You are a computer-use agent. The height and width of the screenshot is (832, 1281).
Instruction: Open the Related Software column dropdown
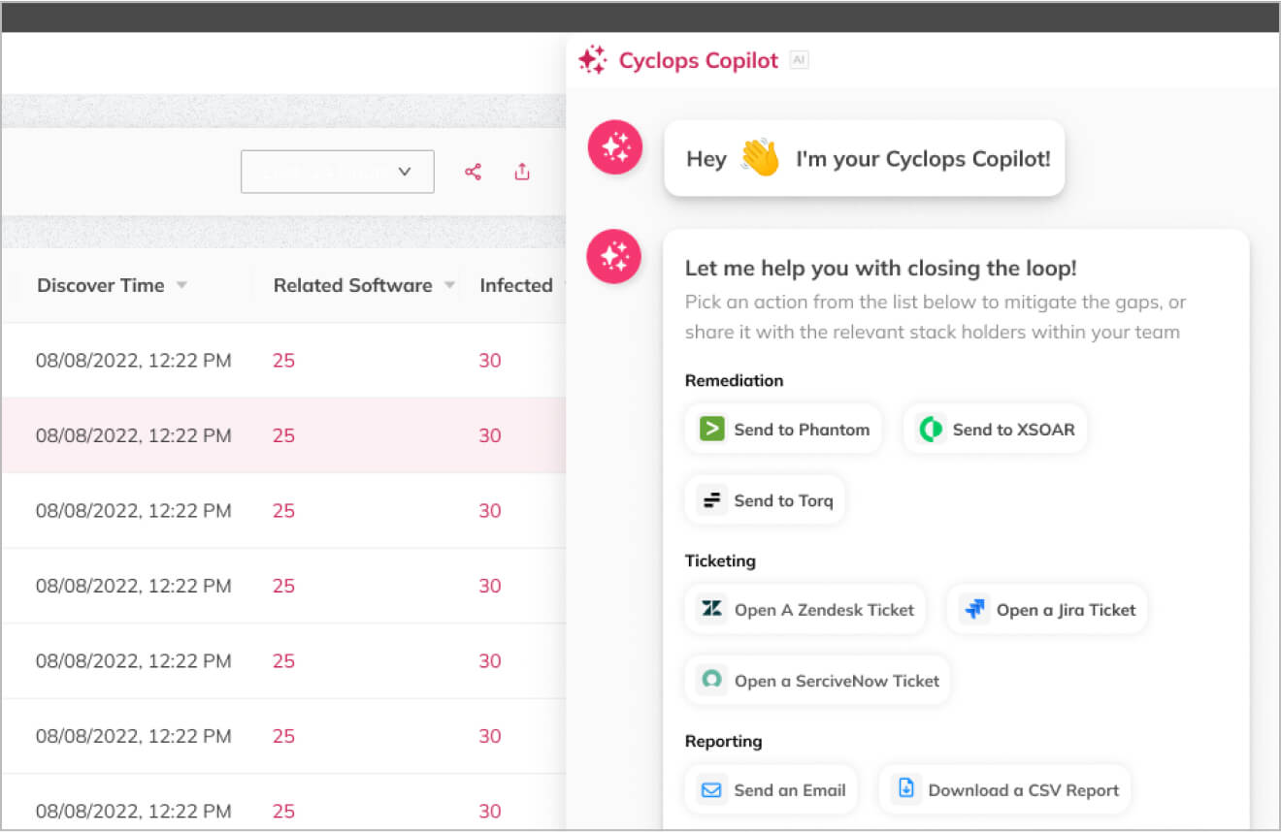pyautogui.click(x=449, y=285)
